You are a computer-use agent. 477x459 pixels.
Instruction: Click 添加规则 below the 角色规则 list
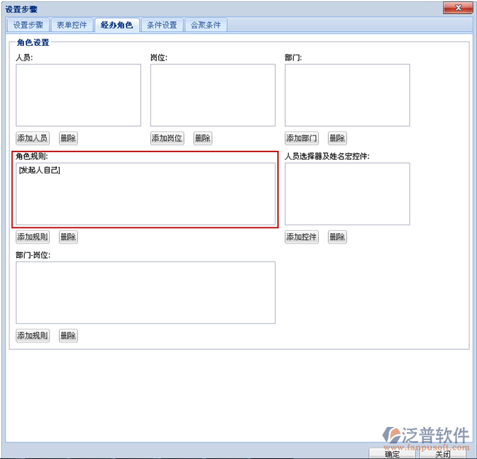coord(33,237)
